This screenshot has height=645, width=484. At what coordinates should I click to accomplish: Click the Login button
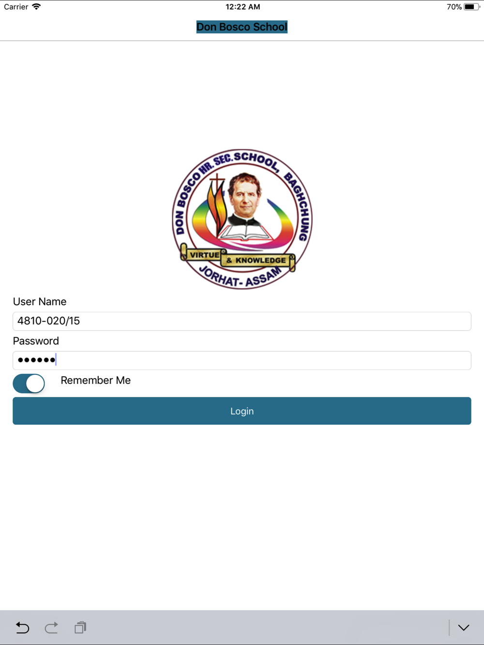tap(242, 411)
